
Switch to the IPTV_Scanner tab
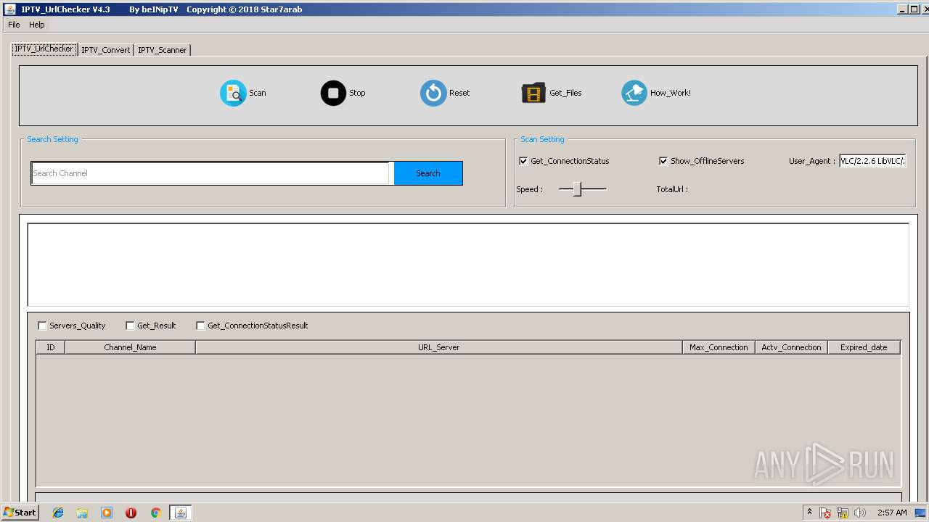tap(163, 50)
